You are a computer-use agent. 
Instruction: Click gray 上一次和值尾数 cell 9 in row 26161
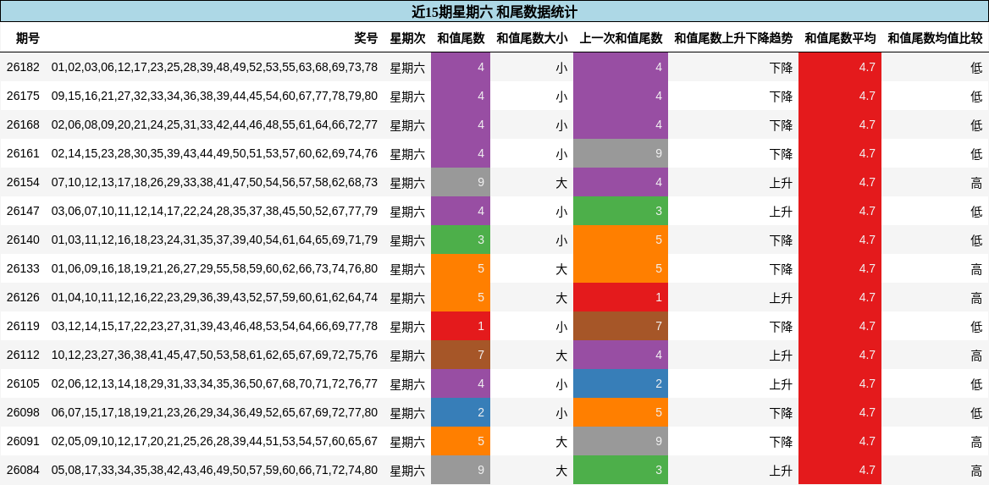click(622, 154)
